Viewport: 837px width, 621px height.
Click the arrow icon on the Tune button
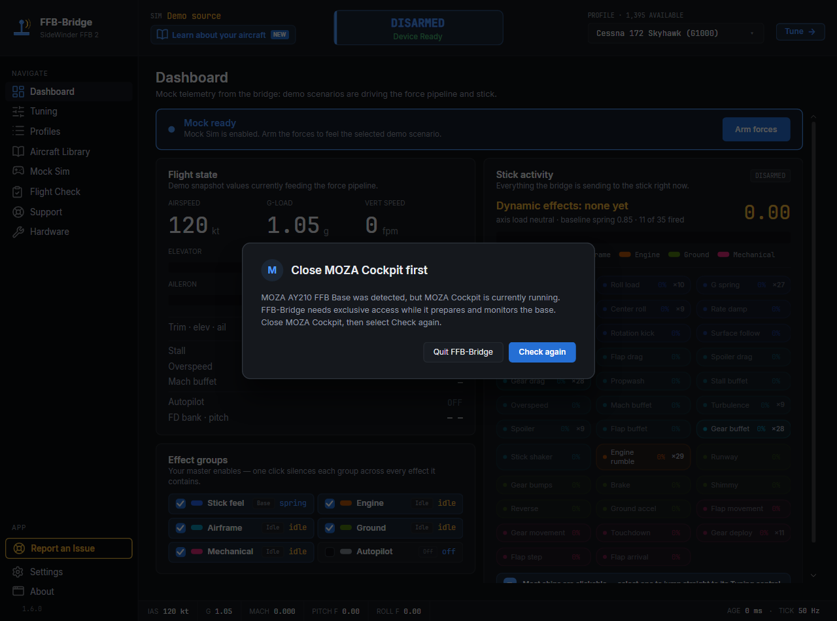[811, 31]
